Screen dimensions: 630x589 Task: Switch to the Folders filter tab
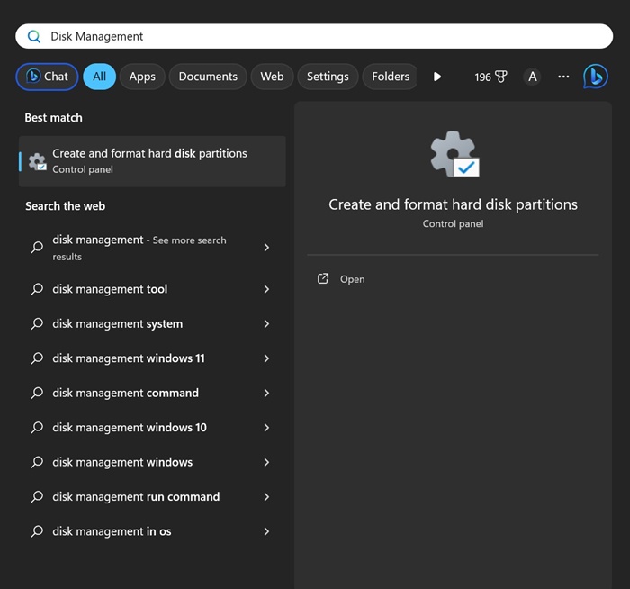point(390,77)
